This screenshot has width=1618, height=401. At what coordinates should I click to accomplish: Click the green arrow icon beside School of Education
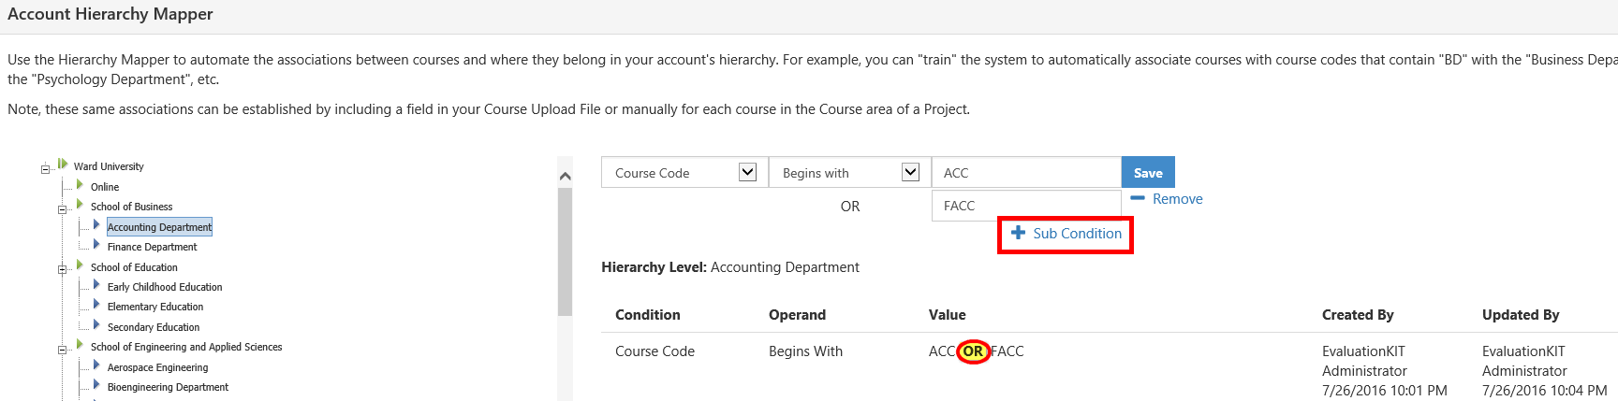pos(80,265)
